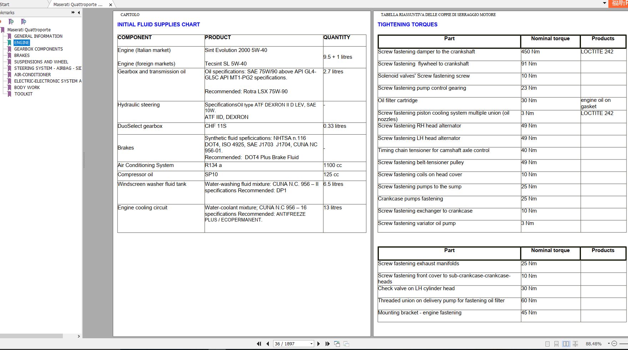
Task: Click Mounting bracket - engine fastening text
Action: (419, 313)
